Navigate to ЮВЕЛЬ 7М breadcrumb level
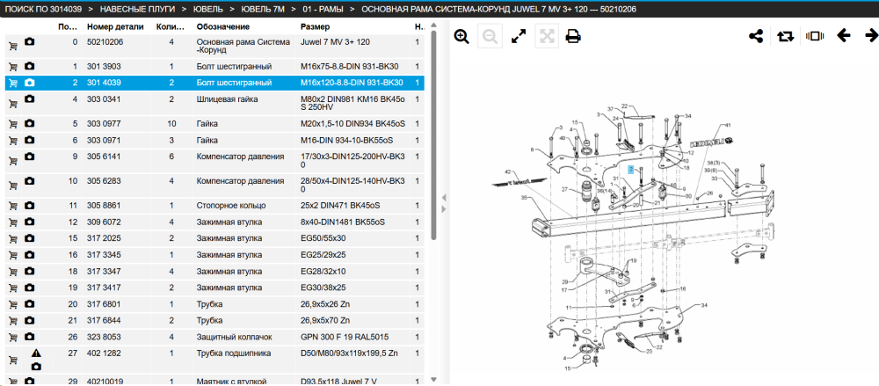The image size is (879, 386). 265,10
